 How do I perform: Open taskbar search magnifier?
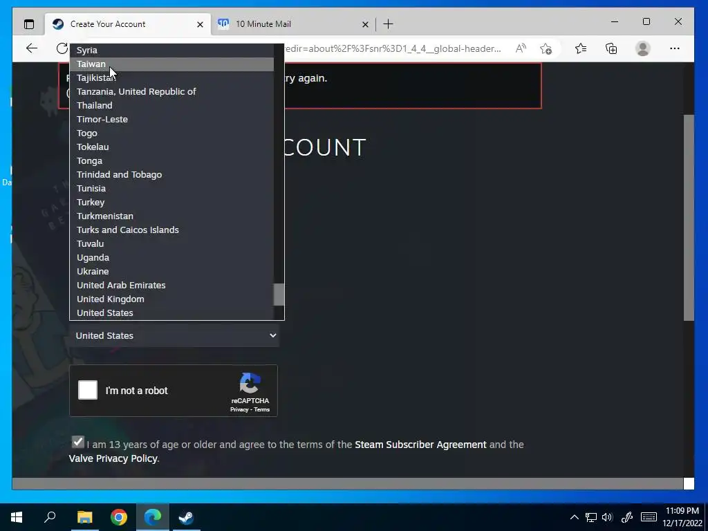pos(50,517)
